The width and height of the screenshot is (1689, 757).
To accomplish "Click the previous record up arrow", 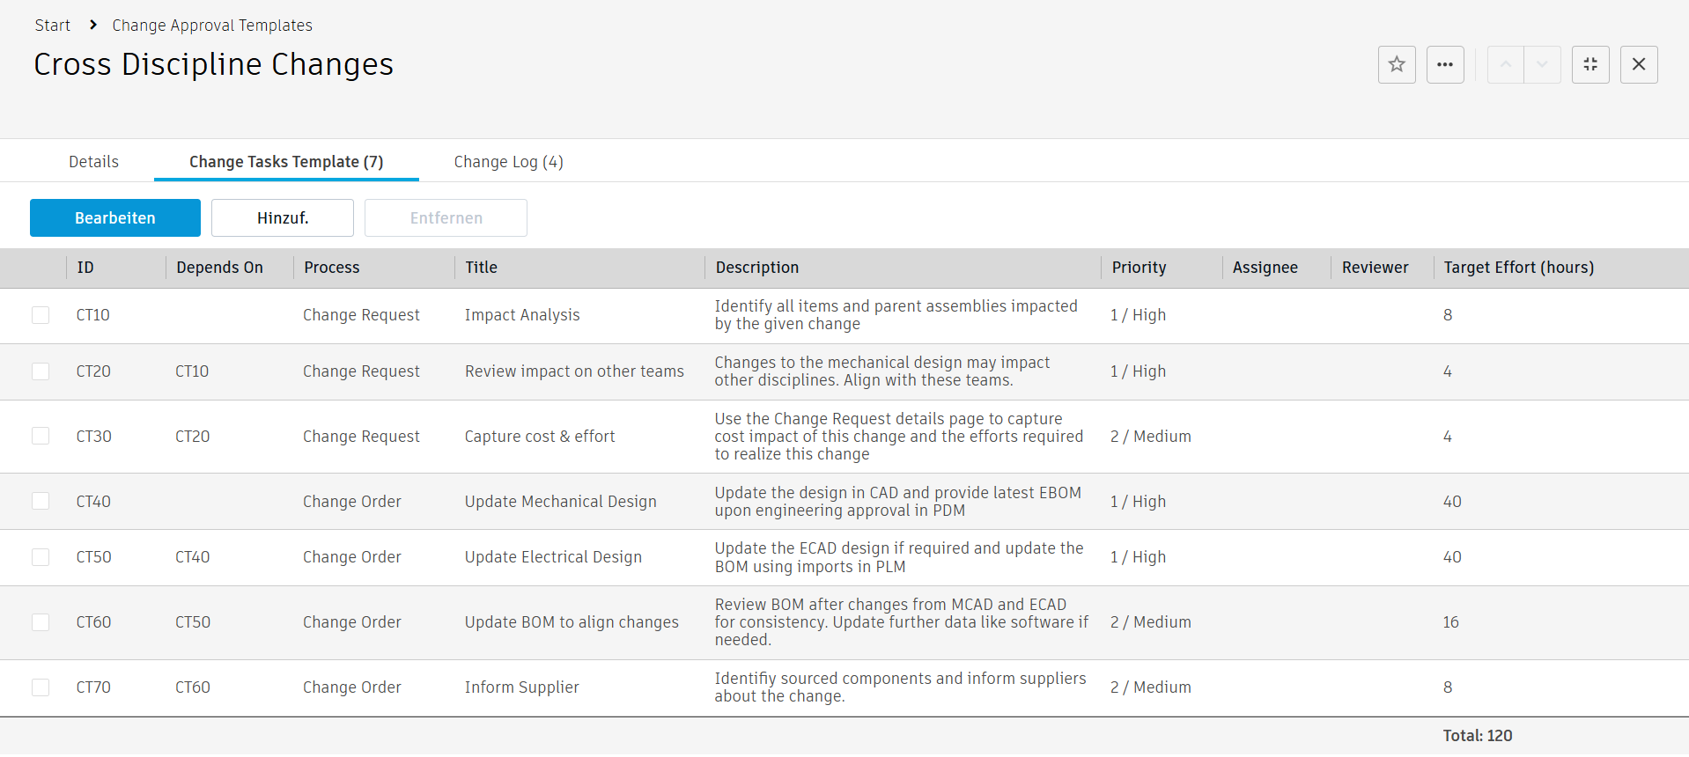I will [x=1506, y=64].
